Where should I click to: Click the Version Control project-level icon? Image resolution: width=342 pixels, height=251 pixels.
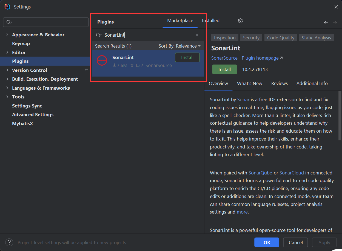point(86,70)
